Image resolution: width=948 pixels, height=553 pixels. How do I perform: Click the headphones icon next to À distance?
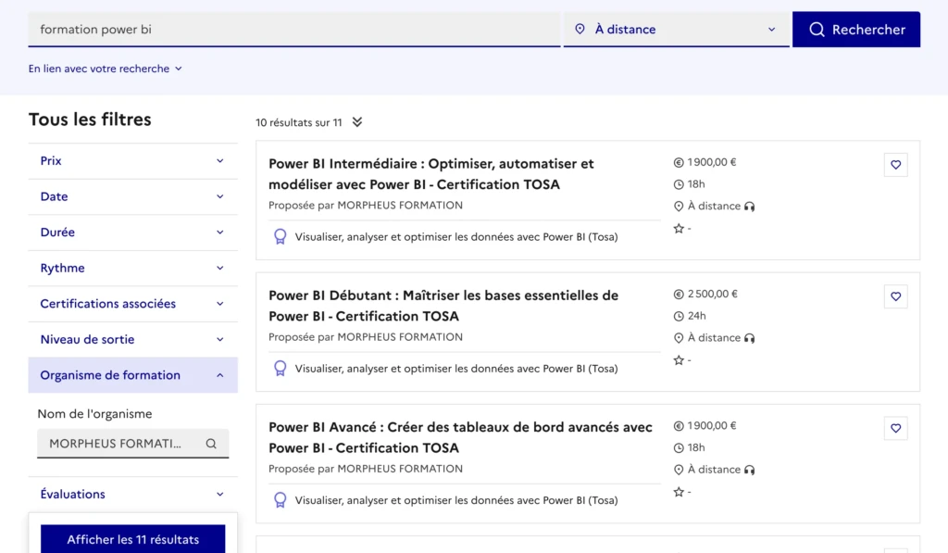click(x=748, y=206)
